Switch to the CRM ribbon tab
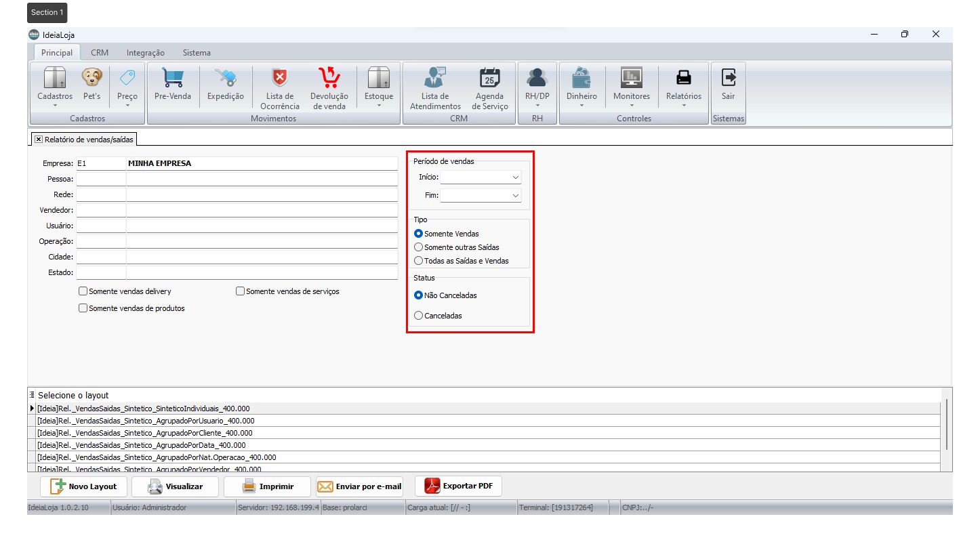The height and width of the screenshot is (542, 980). (x=100, y=53)
